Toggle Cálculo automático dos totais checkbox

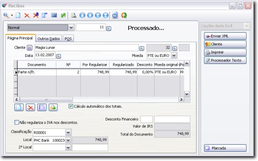point(71,106)
